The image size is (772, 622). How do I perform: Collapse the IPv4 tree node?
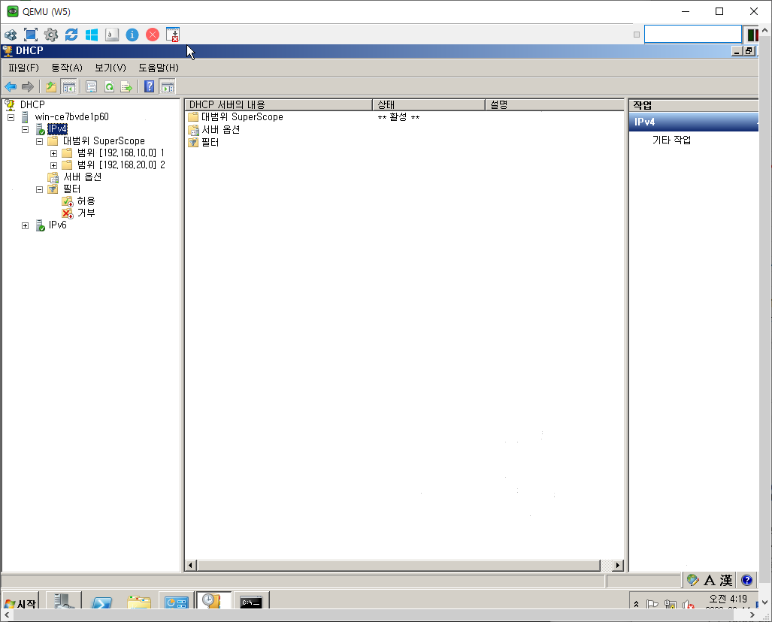[x=25, y=129]
